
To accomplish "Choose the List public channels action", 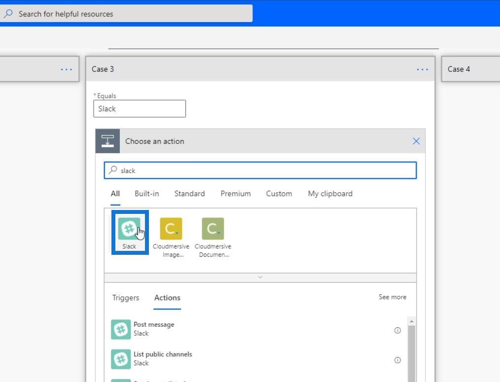I will pos(258,359).
